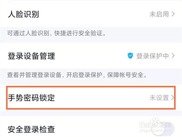Screen dimensions: 182x137
Task: Tap the 登录保护中 status label
Action: click(153, 56)
